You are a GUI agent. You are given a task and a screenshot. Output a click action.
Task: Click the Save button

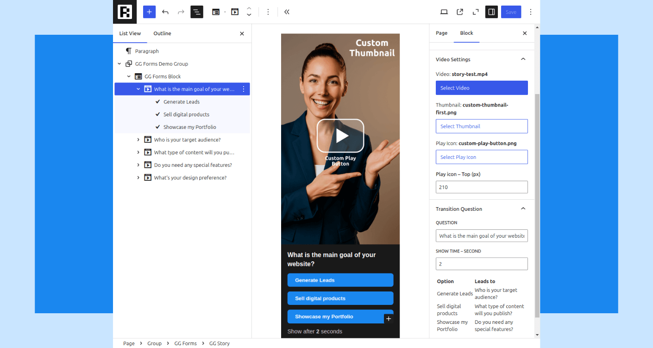tap(511, 12)
